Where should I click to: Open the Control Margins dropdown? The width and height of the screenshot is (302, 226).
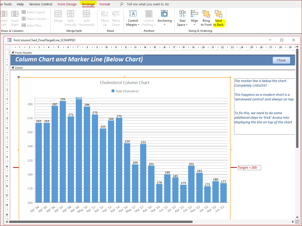133,18
